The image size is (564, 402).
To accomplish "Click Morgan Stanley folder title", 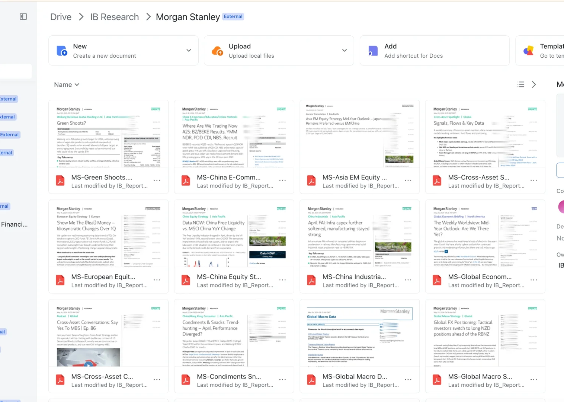I will pos(188,17).
